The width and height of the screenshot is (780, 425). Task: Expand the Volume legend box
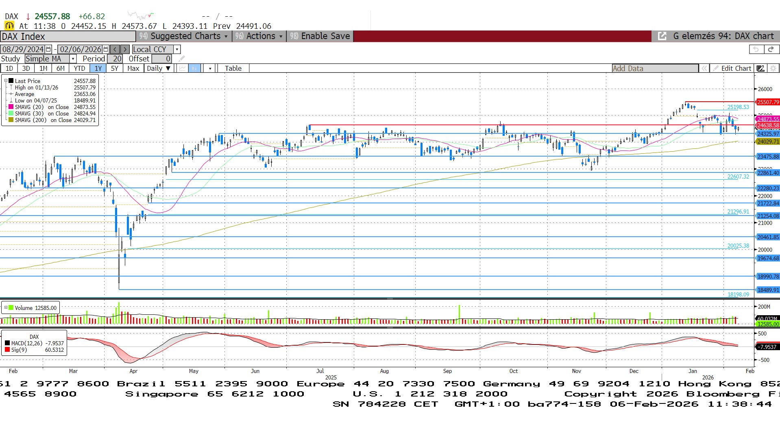(6, 307)
